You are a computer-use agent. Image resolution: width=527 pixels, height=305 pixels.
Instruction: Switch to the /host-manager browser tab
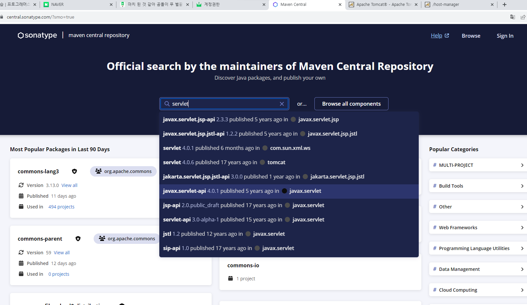(x=459, y=5)
